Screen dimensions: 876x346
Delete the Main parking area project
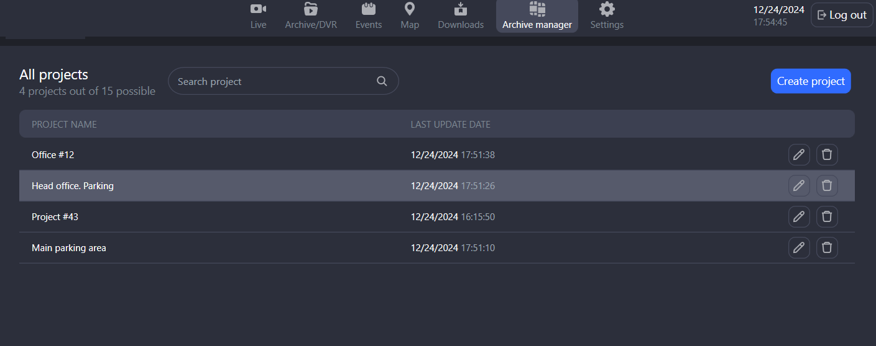click(x=827, y=248)
